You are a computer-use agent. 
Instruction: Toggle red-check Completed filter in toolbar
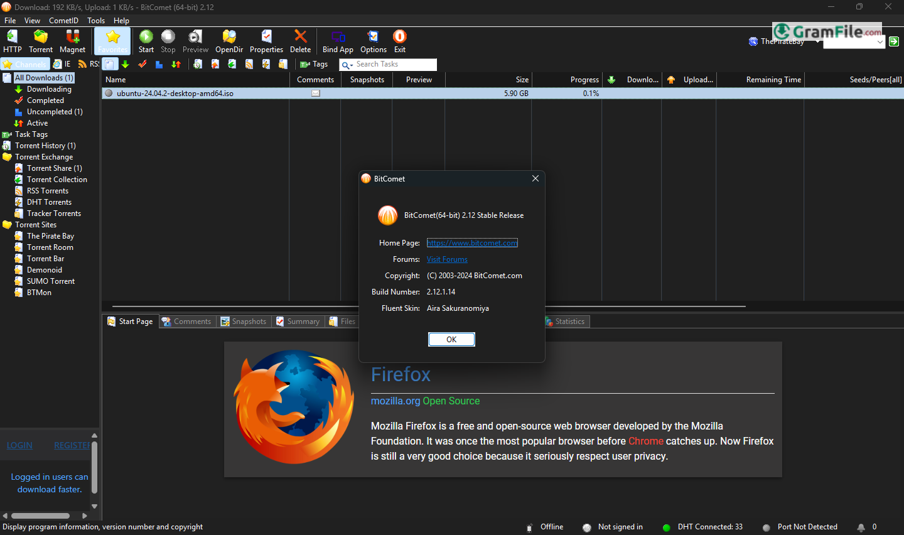point(143,64)
